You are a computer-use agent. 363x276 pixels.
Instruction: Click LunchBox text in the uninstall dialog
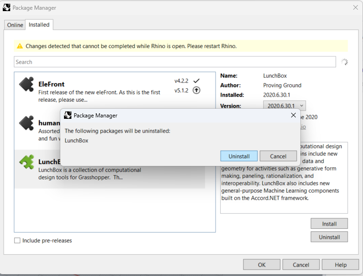[76, 141]
